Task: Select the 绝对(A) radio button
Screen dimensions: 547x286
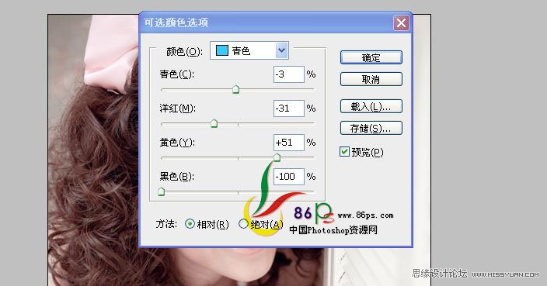Action: pyautogui.click(x=243, y=224)
